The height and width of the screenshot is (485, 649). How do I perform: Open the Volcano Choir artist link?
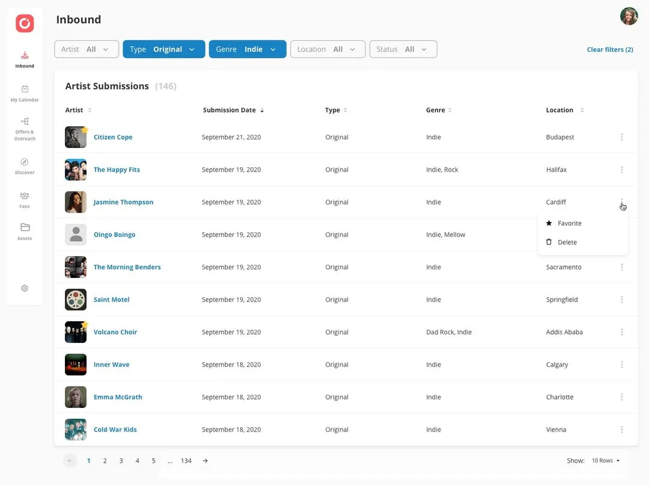tap(115, 332)
